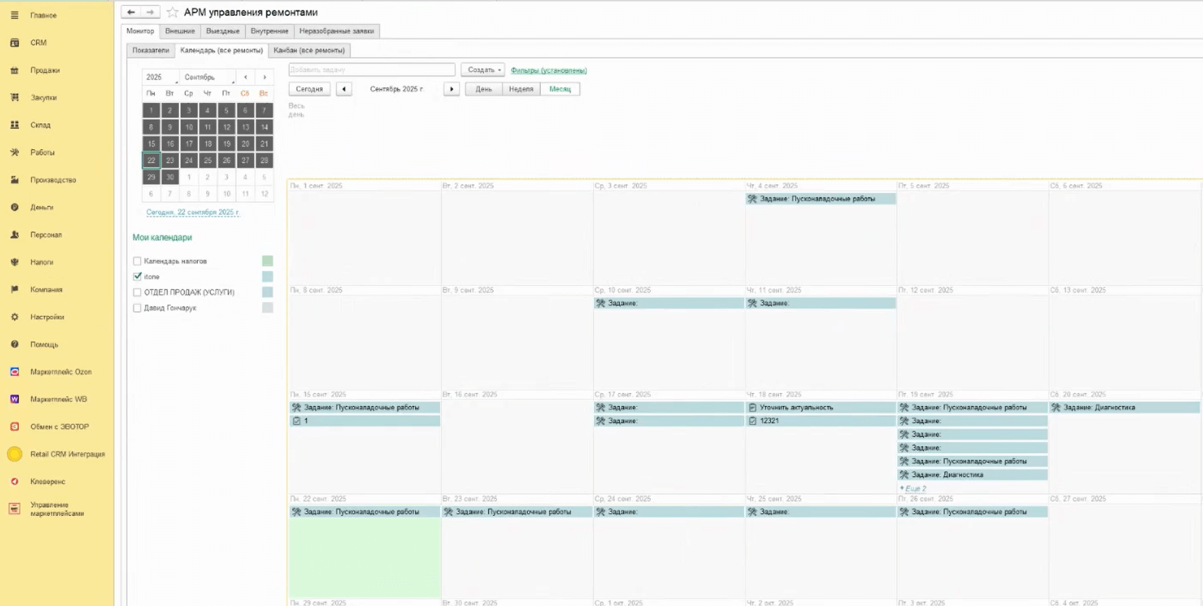This screenshot has width=1203, height=606.
Task: Enable the Календарь налогов checkbox
Action: coord(137,261)
